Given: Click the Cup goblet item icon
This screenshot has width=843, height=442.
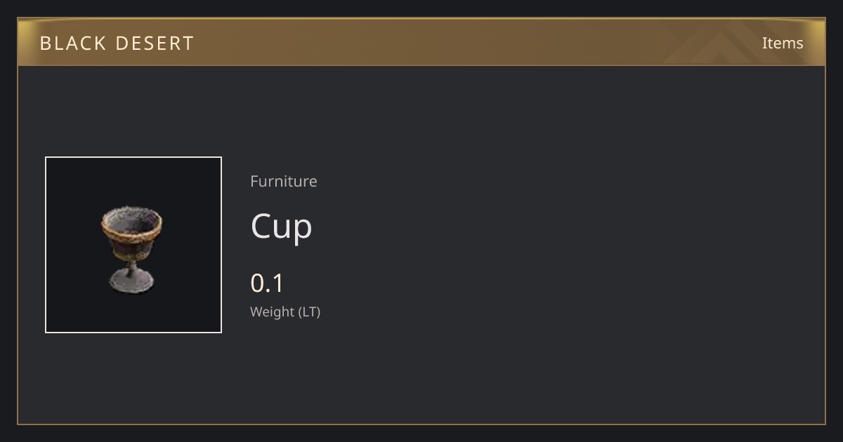Looking at the screenshot, I should 132,249.
